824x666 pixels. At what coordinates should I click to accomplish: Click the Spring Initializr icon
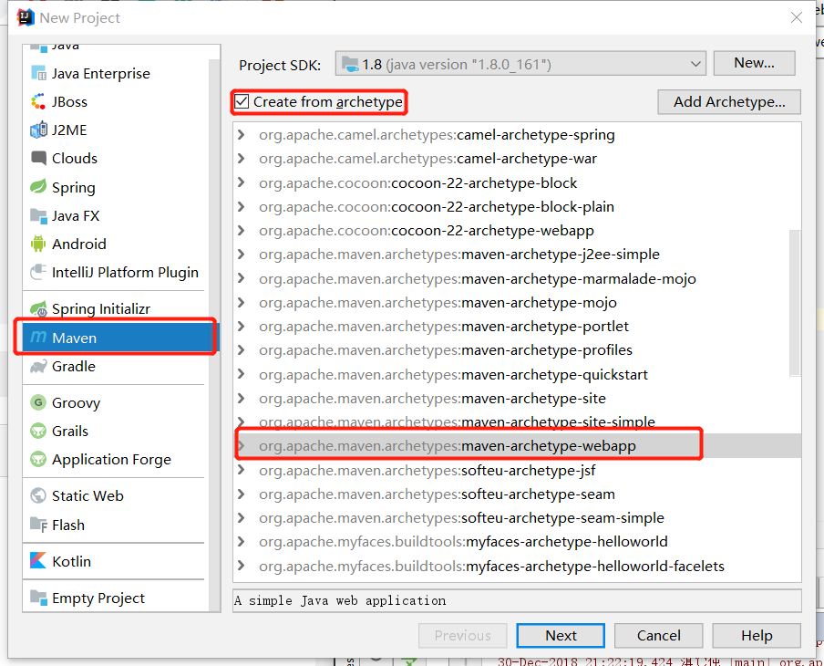[x=38, y=308]
